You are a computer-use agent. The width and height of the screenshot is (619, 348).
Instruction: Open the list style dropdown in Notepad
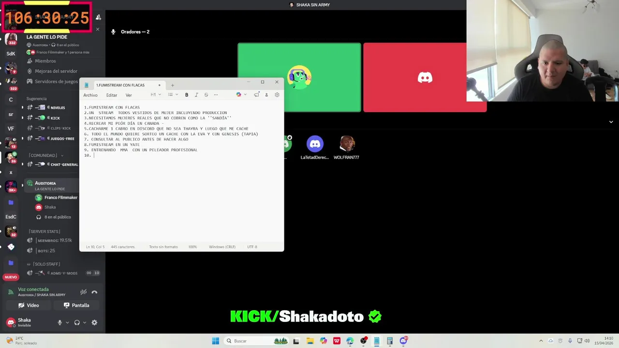pyautogui.click(x=173, y=95)
